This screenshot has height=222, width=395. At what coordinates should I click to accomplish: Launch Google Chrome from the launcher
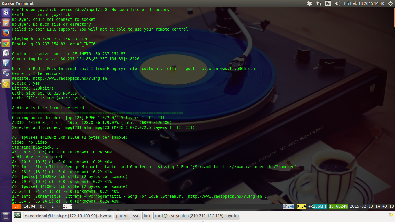(6, 43)
